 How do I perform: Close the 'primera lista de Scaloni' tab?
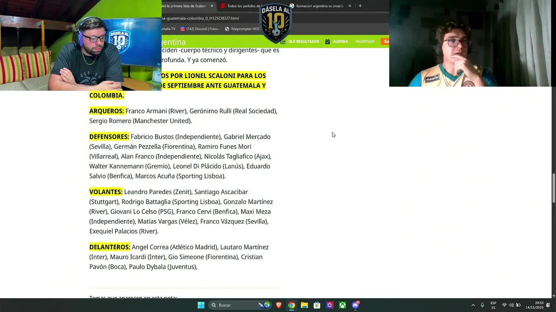coord(212,6)
